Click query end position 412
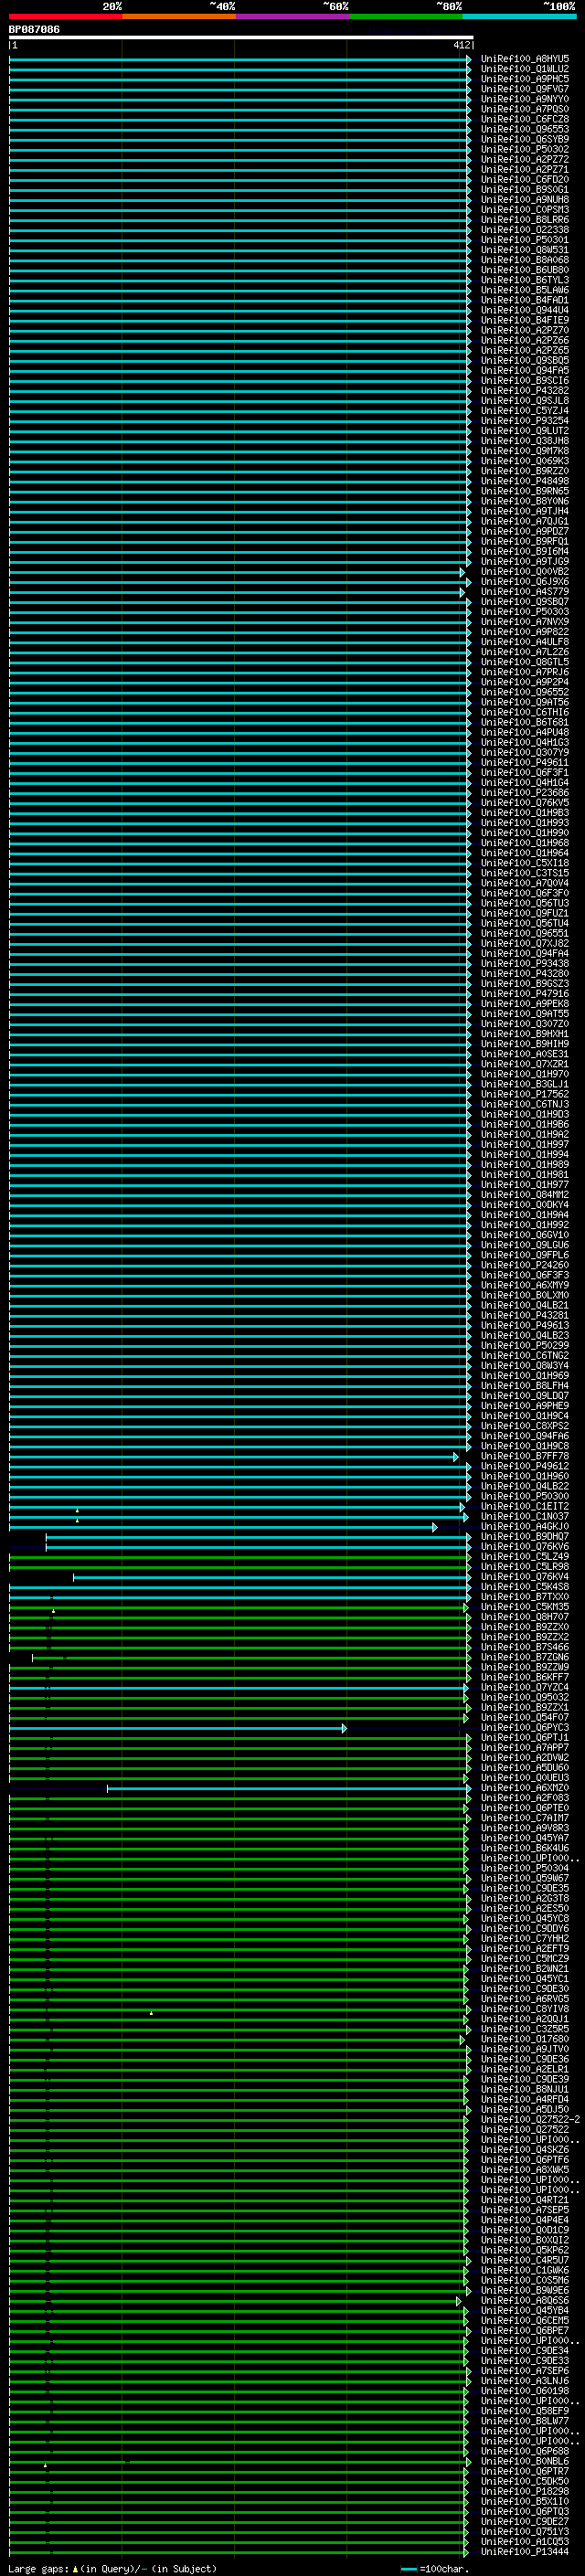The height and width of the screenshot is (2576, 585). (461, 45)
